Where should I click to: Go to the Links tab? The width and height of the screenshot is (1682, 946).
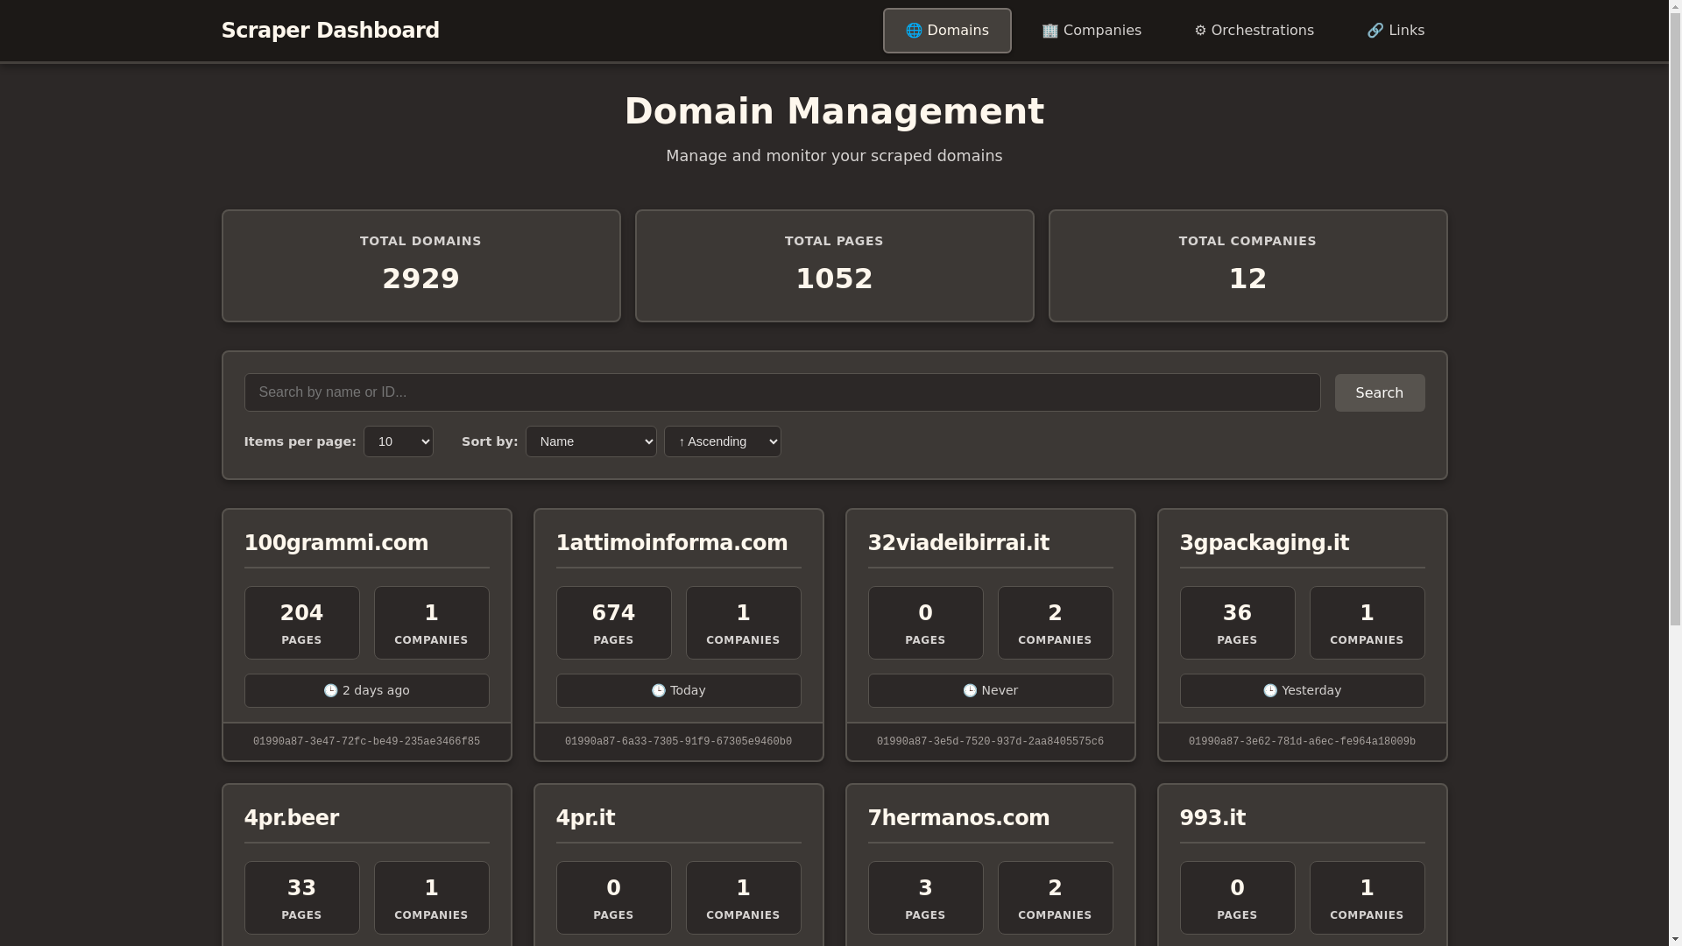pyautogui.click(x=1396, y=31)
